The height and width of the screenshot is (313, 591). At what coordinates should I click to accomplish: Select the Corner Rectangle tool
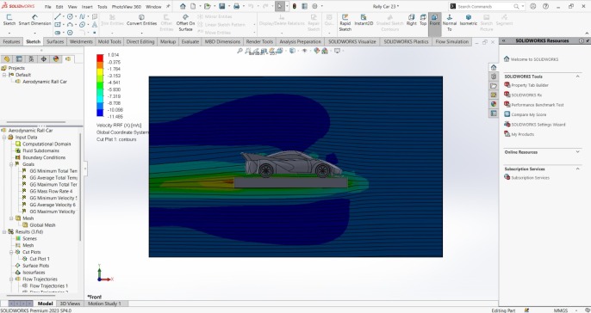pos(58,24)
